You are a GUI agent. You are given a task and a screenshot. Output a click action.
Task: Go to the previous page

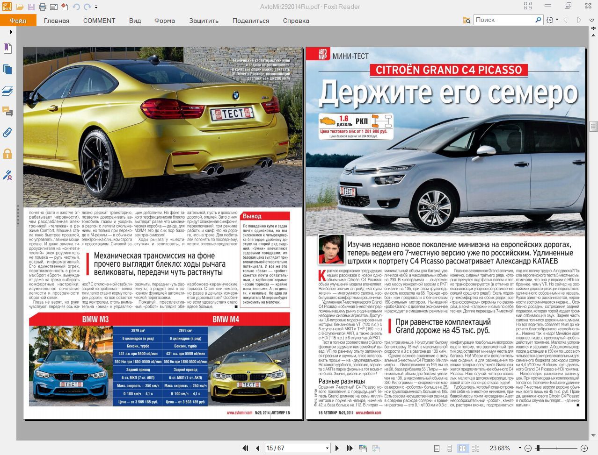[x=258, y=448]
